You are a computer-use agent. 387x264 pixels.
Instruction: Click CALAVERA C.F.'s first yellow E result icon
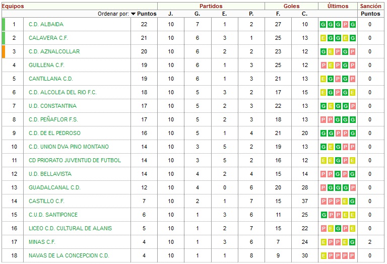pyautogui.click(x=324, y=38)
